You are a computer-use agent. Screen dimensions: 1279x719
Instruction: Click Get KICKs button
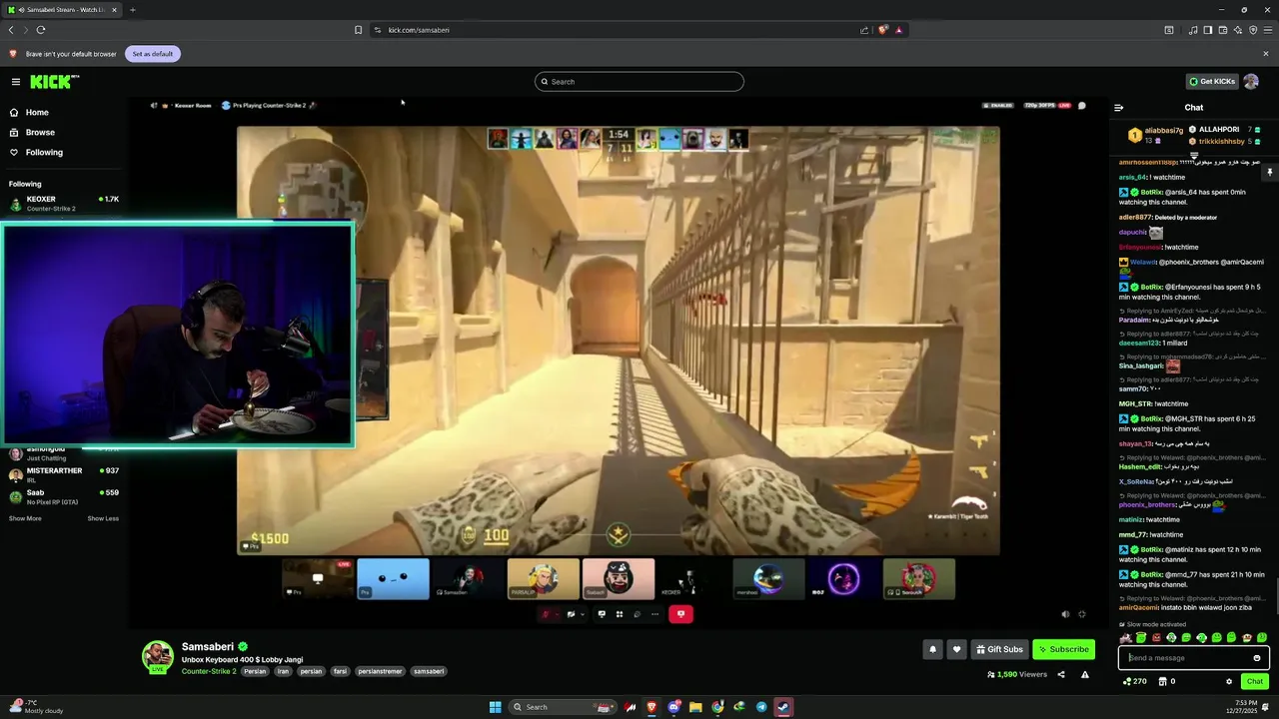click(x=1212, y=82)
